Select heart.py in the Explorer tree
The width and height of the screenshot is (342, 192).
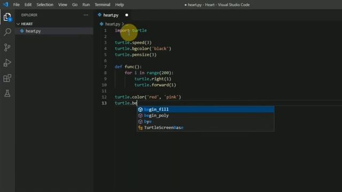point(54,31)
